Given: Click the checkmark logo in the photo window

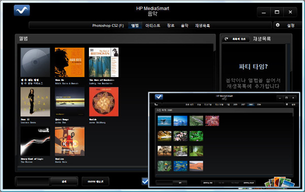Looking at the screenshot, I should [159, 97].
